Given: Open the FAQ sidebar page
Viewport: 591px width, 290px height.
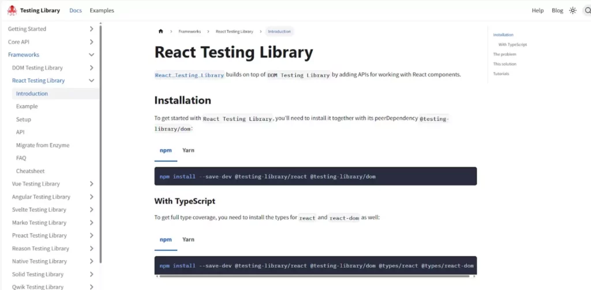Looking at the screenshot, I should click(21, 158).
